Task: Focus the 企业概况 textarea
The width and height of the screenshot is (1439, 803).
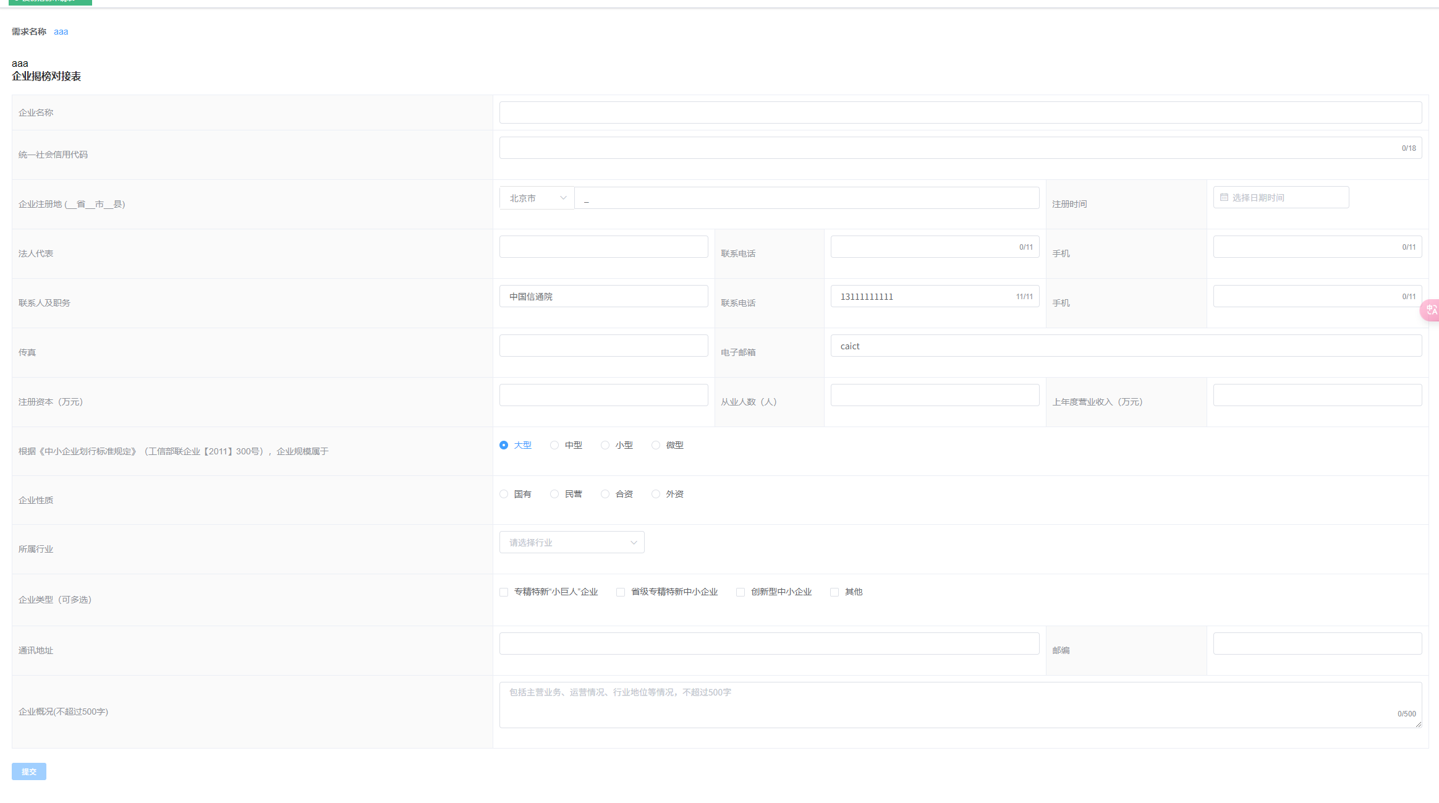Action: point(960,705)
